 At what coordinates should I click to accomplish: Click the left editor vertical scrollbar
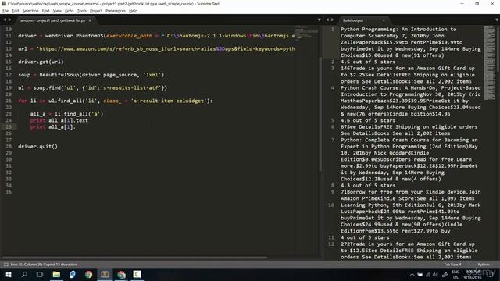tap(320, 113)
